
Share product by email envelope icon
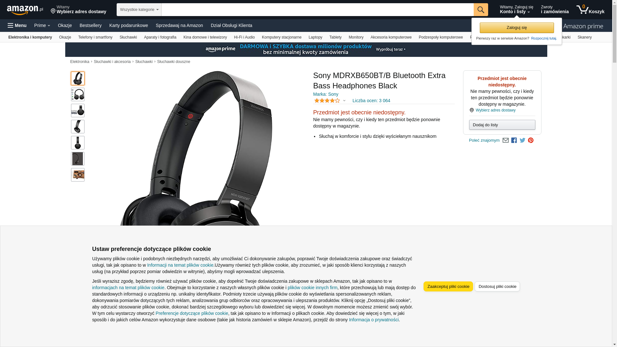(x=505, y=140)
